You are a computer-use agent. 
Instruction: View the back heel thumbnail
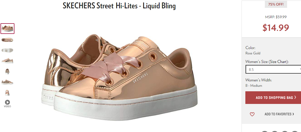7,71
